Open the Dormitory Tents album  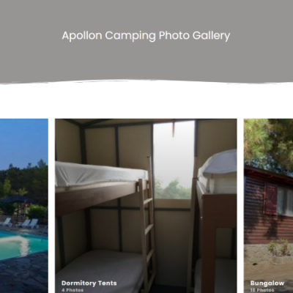(146, 206)
